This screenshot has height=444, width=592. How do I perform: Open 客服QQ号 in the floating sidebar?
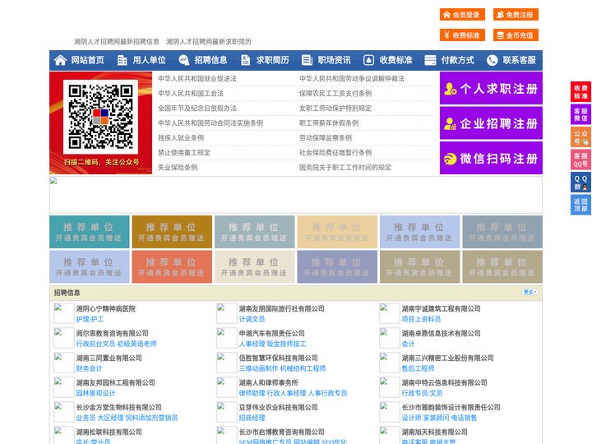580,160
